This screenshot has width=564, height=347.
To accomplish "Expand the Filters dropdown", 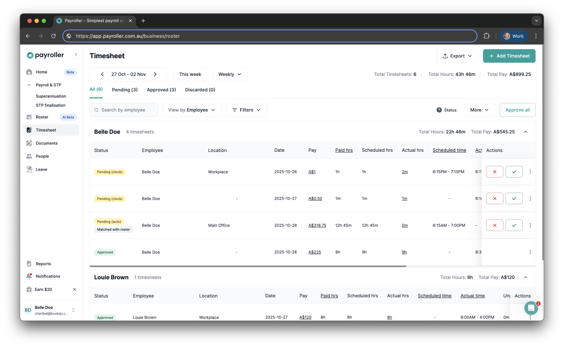I will [x=246, y=110].
